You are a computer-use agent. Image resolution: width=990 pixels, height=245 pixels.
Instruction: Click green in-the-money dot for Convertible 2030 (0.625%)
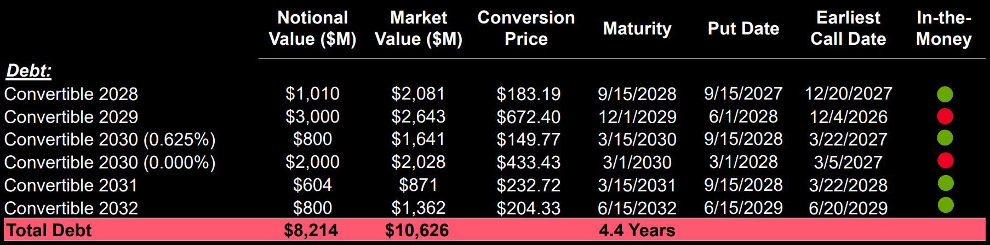point(945,138)
